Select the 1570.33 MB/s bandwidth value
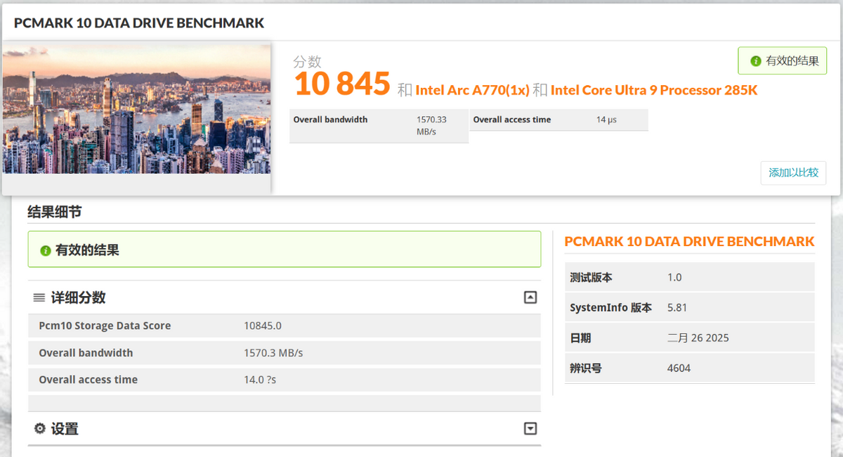Viewport: 843px width, 457px height. [431, 125]
